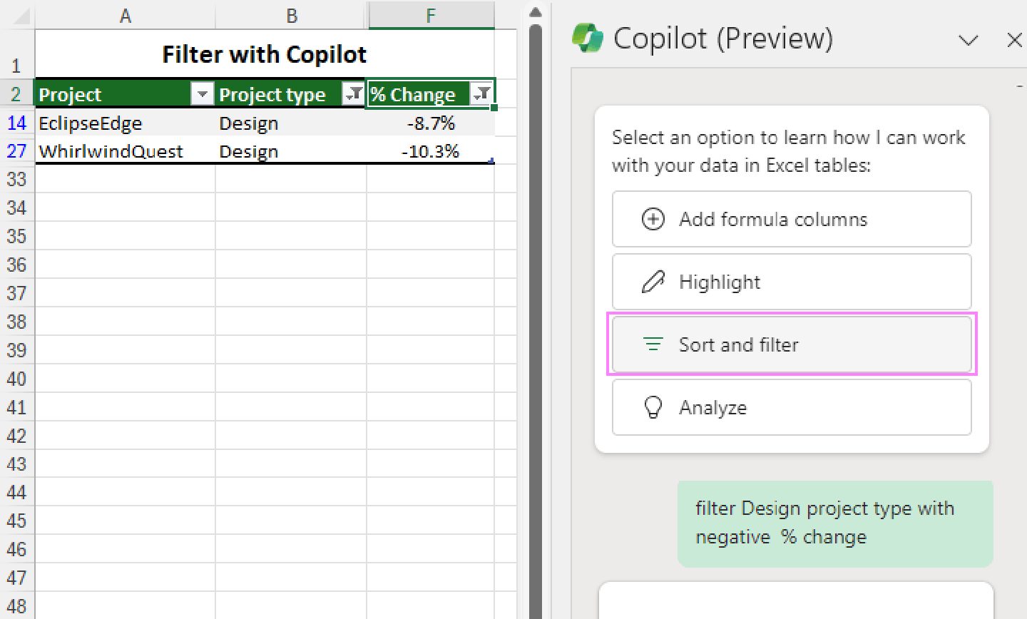Select row 48 header
Screen dimensions: 1027x619
point(16,606)
